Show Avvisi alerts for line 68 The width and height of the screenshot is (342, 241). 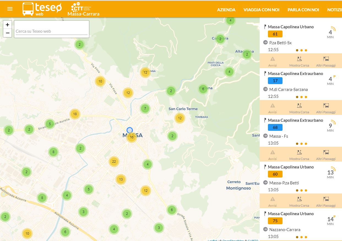[x=273, y=155]
